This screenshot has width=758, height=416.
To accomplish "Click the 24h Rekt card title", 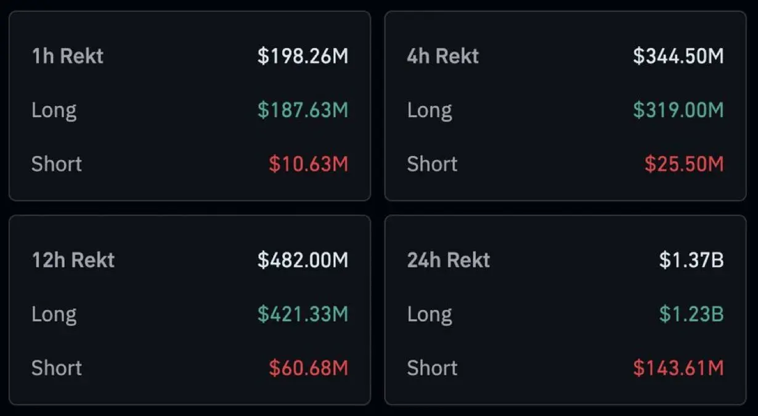I will pyautogui.click(x=448, y=260).
